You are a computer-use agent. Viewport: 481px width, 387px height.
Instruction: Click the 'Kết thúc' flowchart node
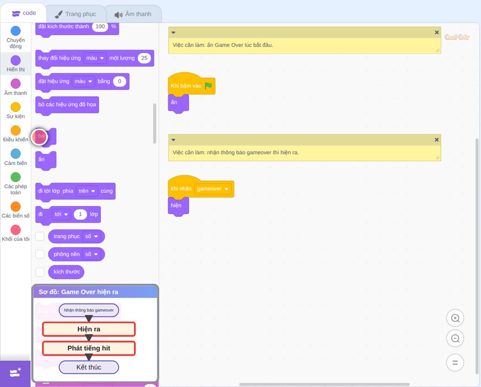(x=89, y=367)
